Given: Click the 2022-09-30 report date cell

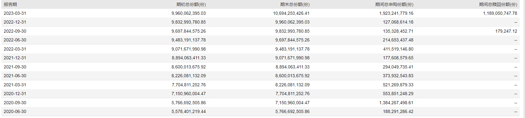Looking at the screenshot, I should (x=15, y=31).
